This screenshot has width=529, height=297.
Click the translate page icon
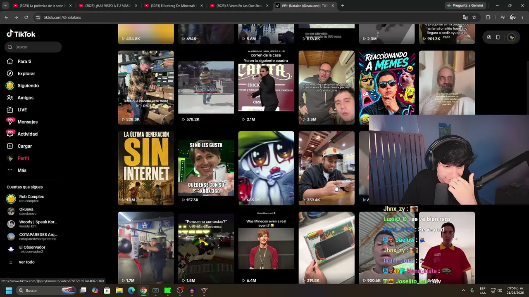point(465,17)
